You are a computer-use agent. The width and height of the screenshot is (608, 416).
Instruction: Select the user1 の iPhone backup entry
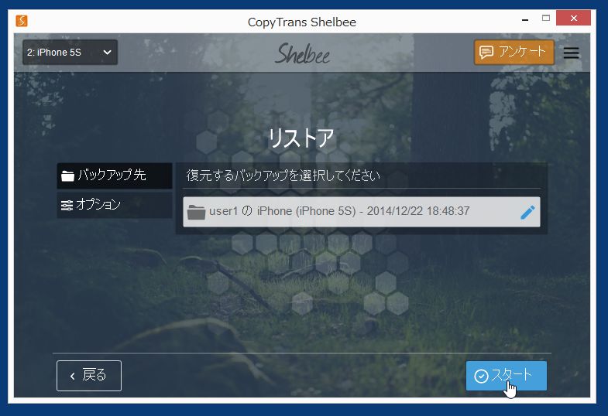point(361,212)
